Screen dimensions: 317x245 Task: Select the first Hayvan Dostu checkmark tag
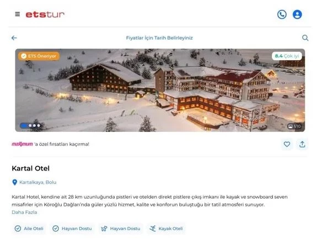(x=72, y=228)
